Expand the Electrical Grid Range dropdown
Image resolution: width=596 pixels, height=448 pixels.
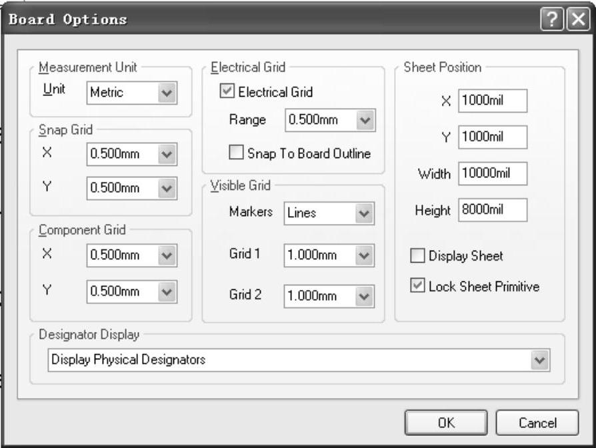pyautogui.click(x=330, y=120)
